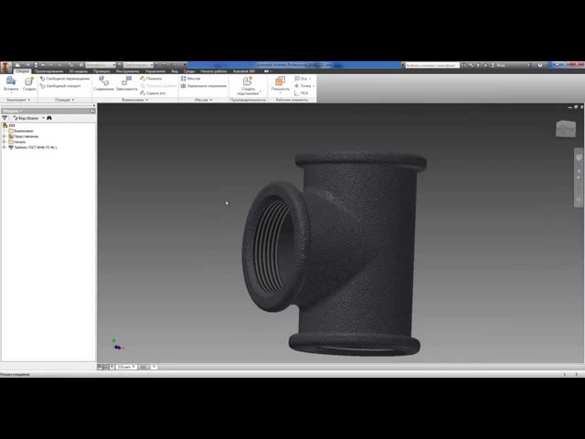Toggle Свободное перемещение (Free Move)
Screen dimensions: 585x439
tap(66, 79)
